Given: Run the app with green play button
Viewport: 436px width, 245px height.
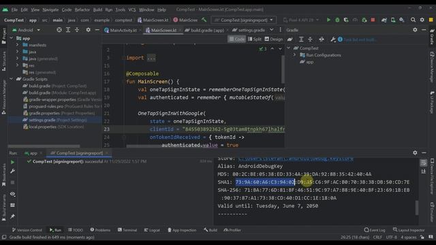Looking at the screenshot, I should coord(328,20).
